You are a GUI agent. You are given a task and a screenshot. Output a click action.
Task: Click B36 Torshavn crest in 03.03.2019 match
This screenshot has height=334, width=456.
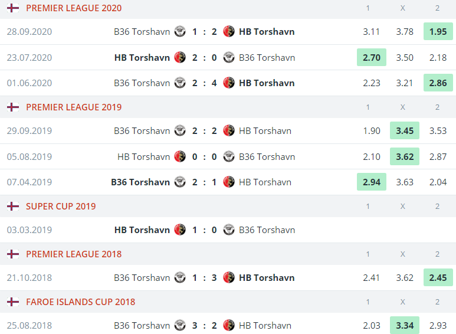pyautogui.click(x=229, y=230)
